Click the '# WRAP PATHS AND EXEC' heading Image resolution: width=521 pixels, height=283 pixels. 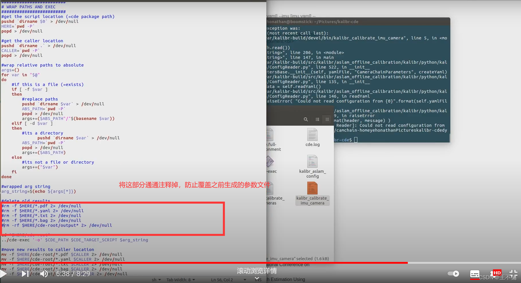[x=29, y=7]
